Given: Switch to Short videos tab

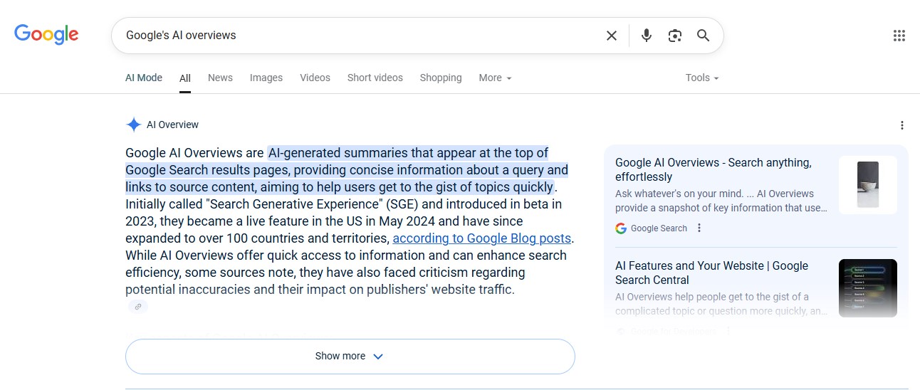Looking at the screenshot, I should tap(375, 78).
